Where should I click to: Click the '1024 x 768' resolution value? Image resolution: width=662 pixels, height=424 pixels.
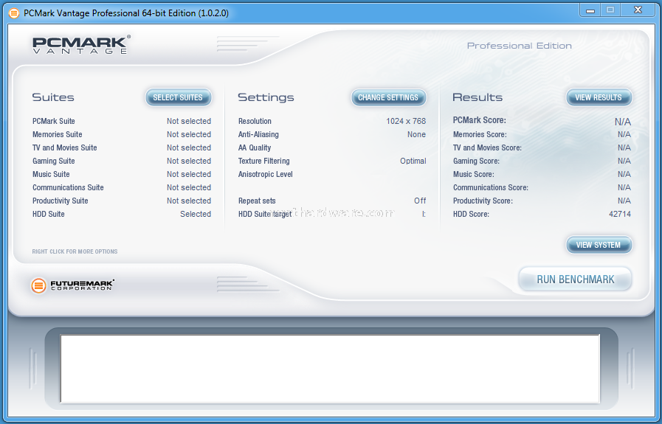(x=406, y=121)
